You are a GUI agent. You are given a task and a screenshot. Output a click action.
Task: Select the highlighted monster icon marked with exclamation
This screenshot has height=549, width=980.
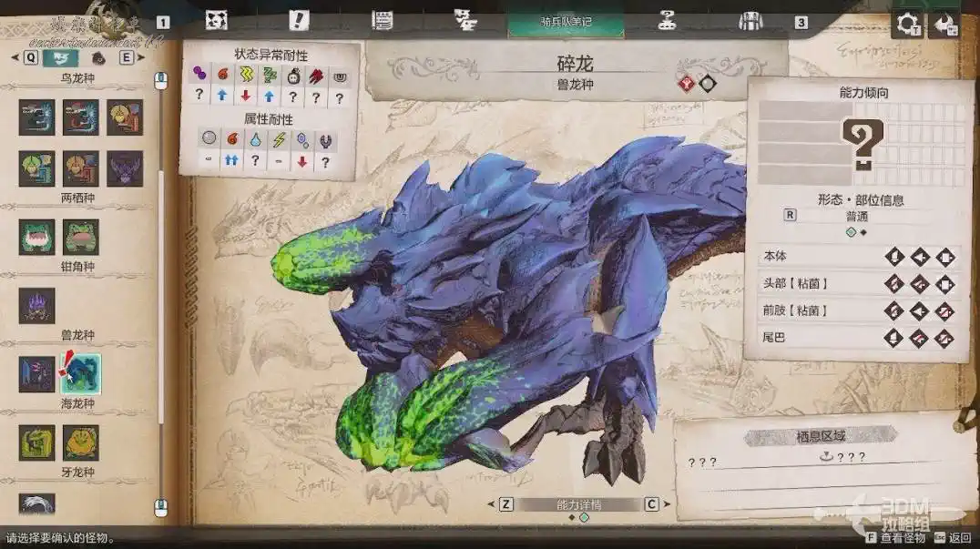(x=80, y=374)
